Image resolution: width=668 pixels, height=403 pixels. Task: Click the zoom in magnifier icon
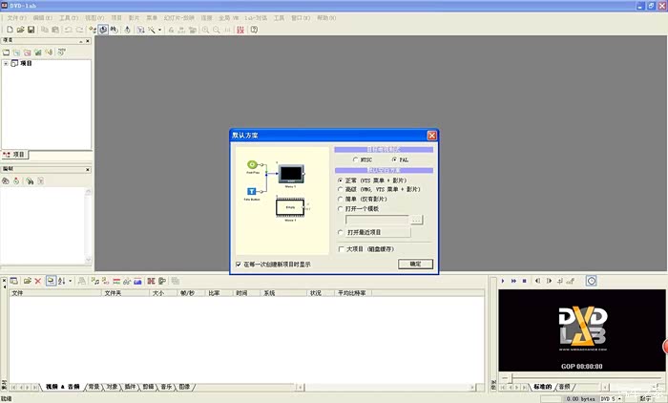[x=206, y=30]
